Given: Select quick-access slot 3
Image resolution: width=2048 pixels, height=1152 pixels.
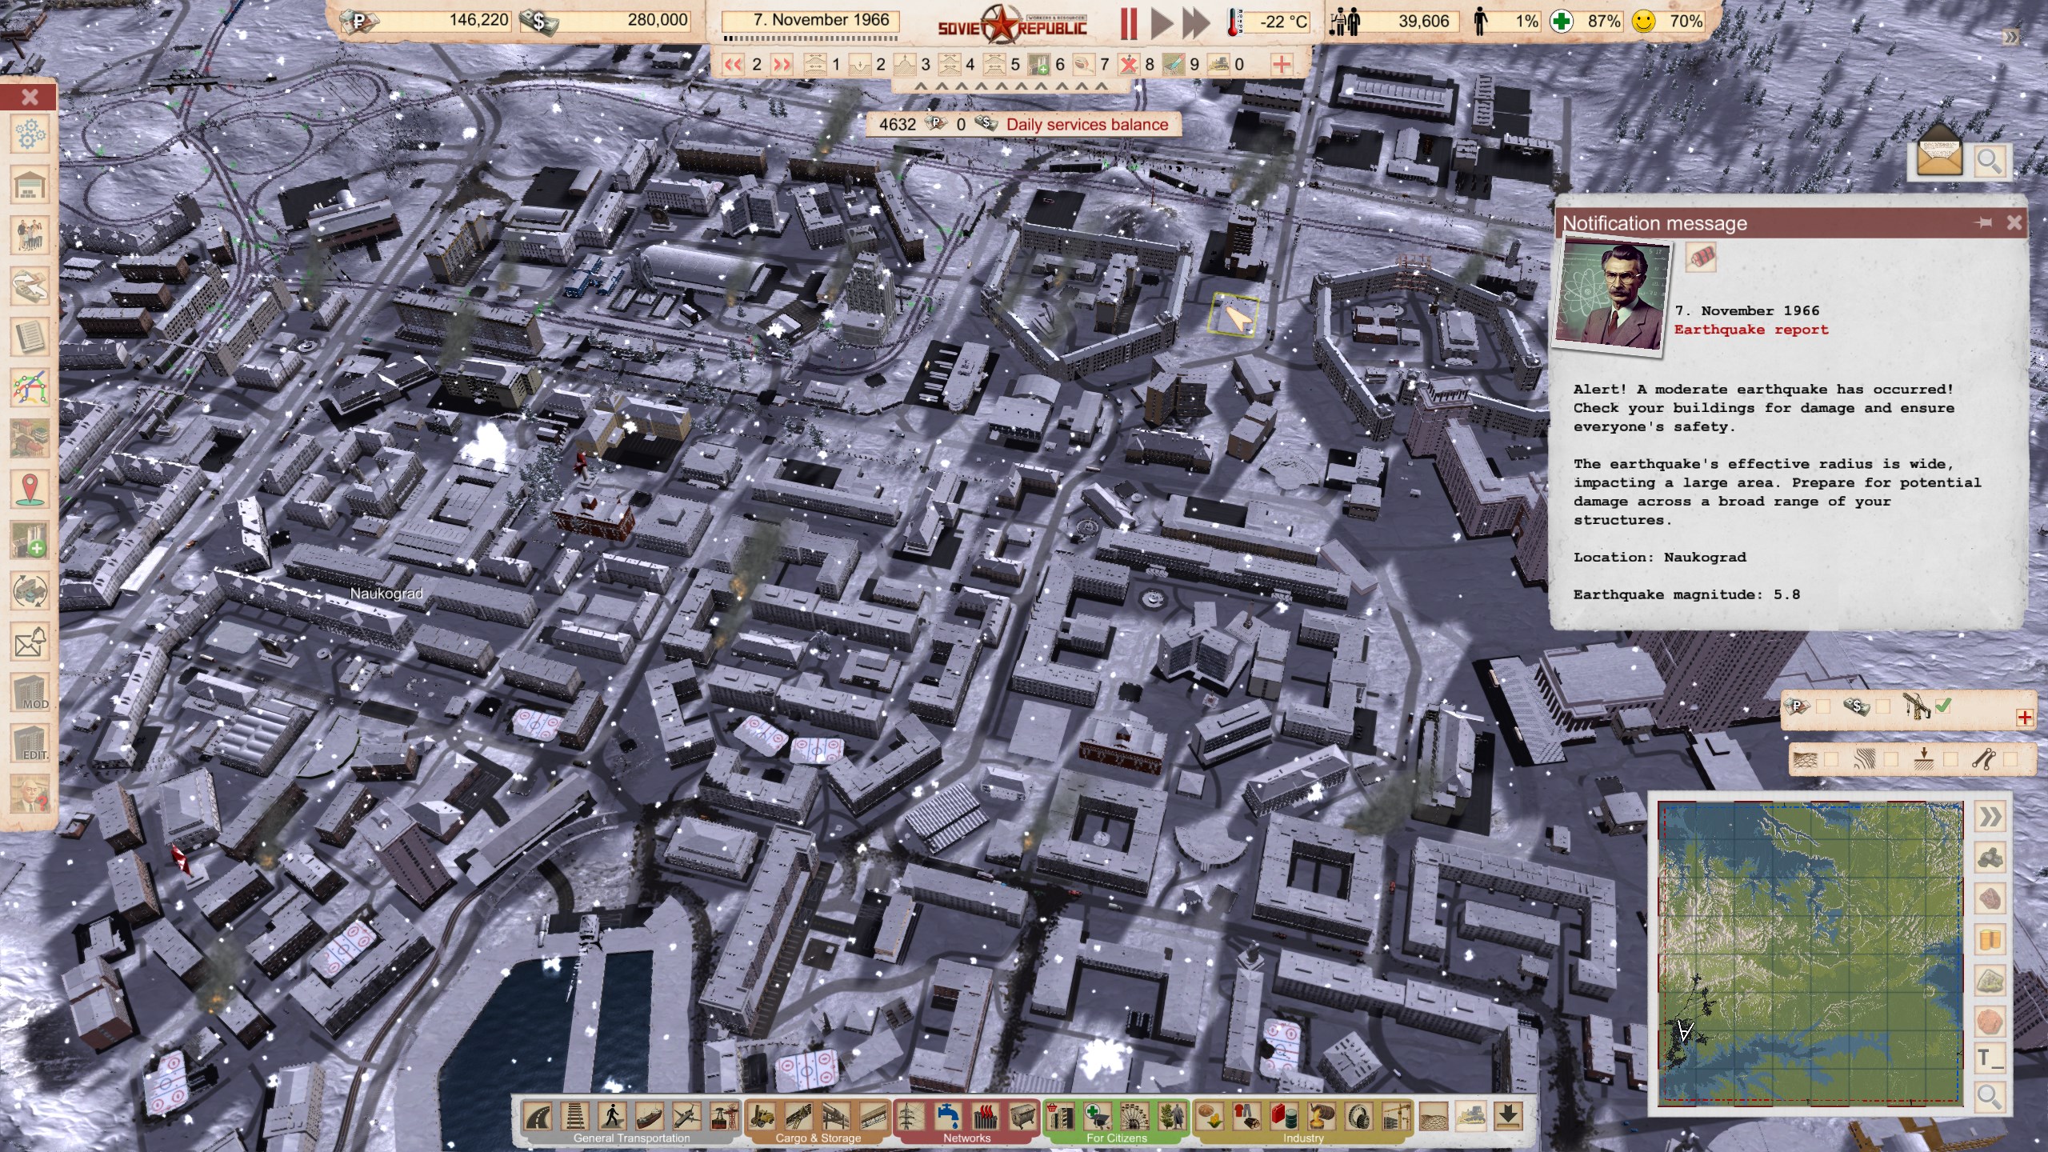Looking at the screenshot, I should point(905,64).
